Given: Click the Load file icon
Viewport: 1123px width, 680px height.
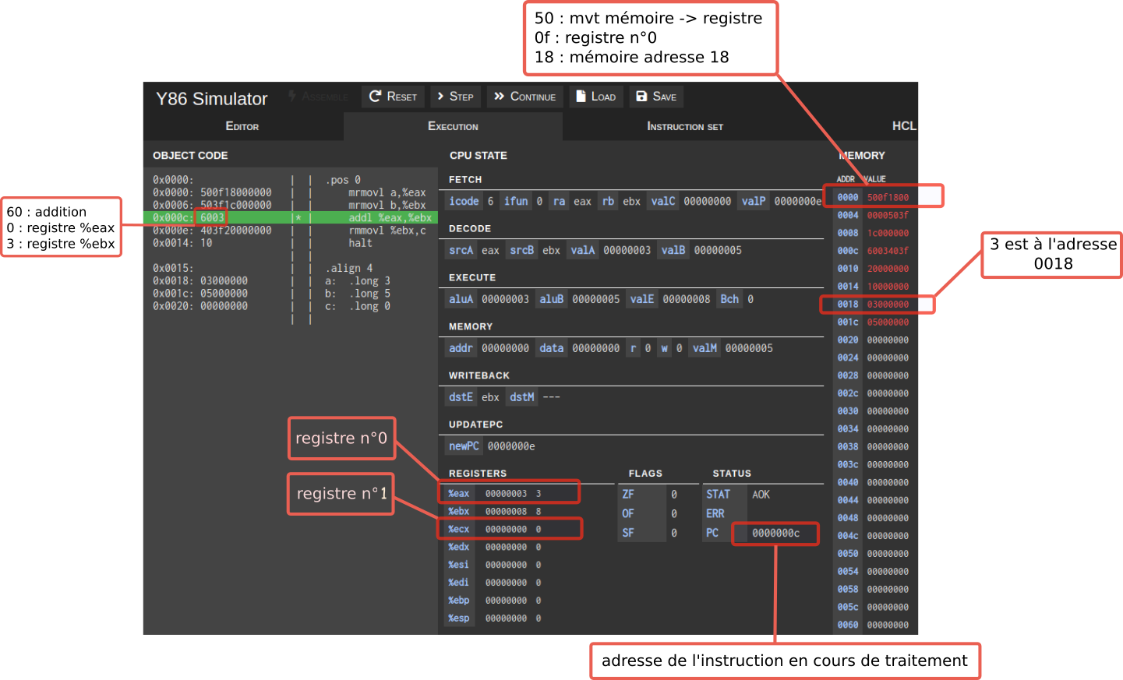Looking at the screenshot, I should point(581,96).
